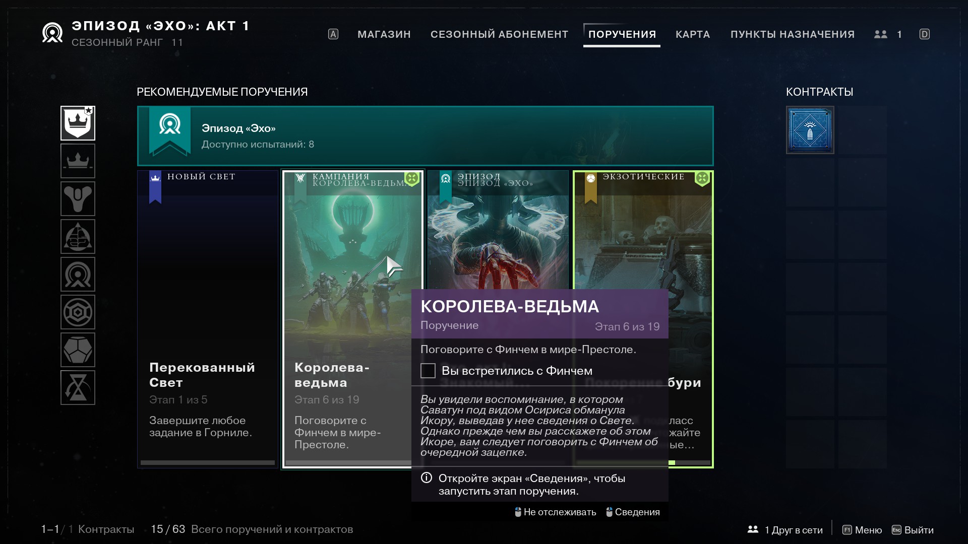Image resolution: width=968 pixels, height=544 pixels.
Task: Open the hexagon rings quest category icon
Action: (x=78, y=312)
